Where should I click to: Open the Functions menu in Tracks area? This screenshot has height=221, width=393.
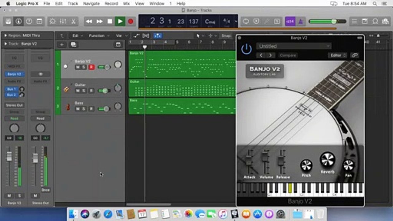pyautogui.click(x=99, y=36)
